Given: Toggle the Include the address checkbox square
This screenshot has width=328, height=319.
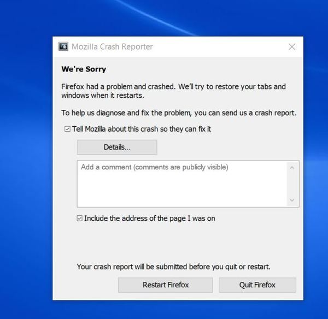Looking at the screenshot, I should click(80, 218).
